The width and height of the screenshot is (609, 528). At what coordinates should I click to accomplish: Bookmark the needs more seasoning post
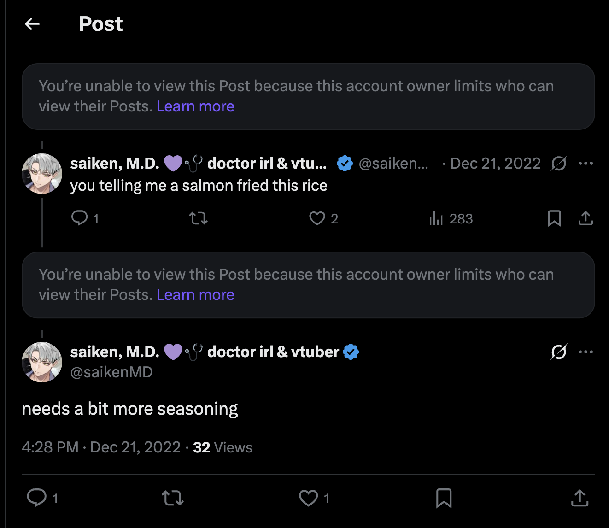(x=444, y=498)
